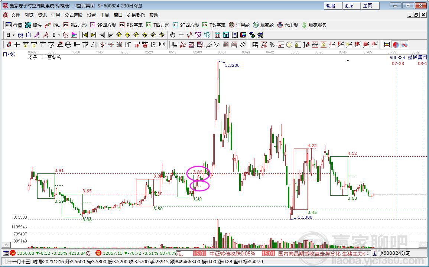The height and width of the screenshot is (267, 429).
Task: Click the colorful flag indicator icon
Action: click(74, 35)
